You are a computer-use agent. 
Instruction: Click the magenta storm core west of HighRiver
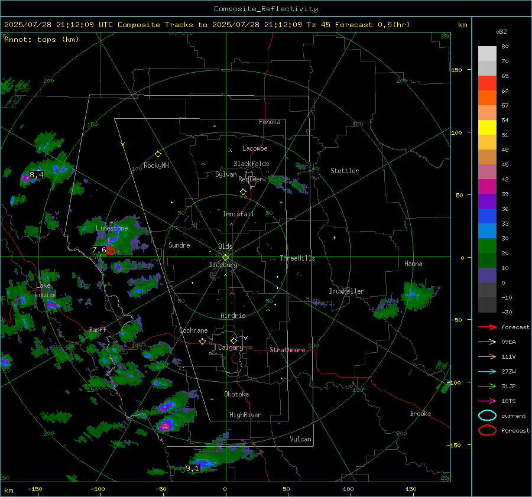(166, 425)
